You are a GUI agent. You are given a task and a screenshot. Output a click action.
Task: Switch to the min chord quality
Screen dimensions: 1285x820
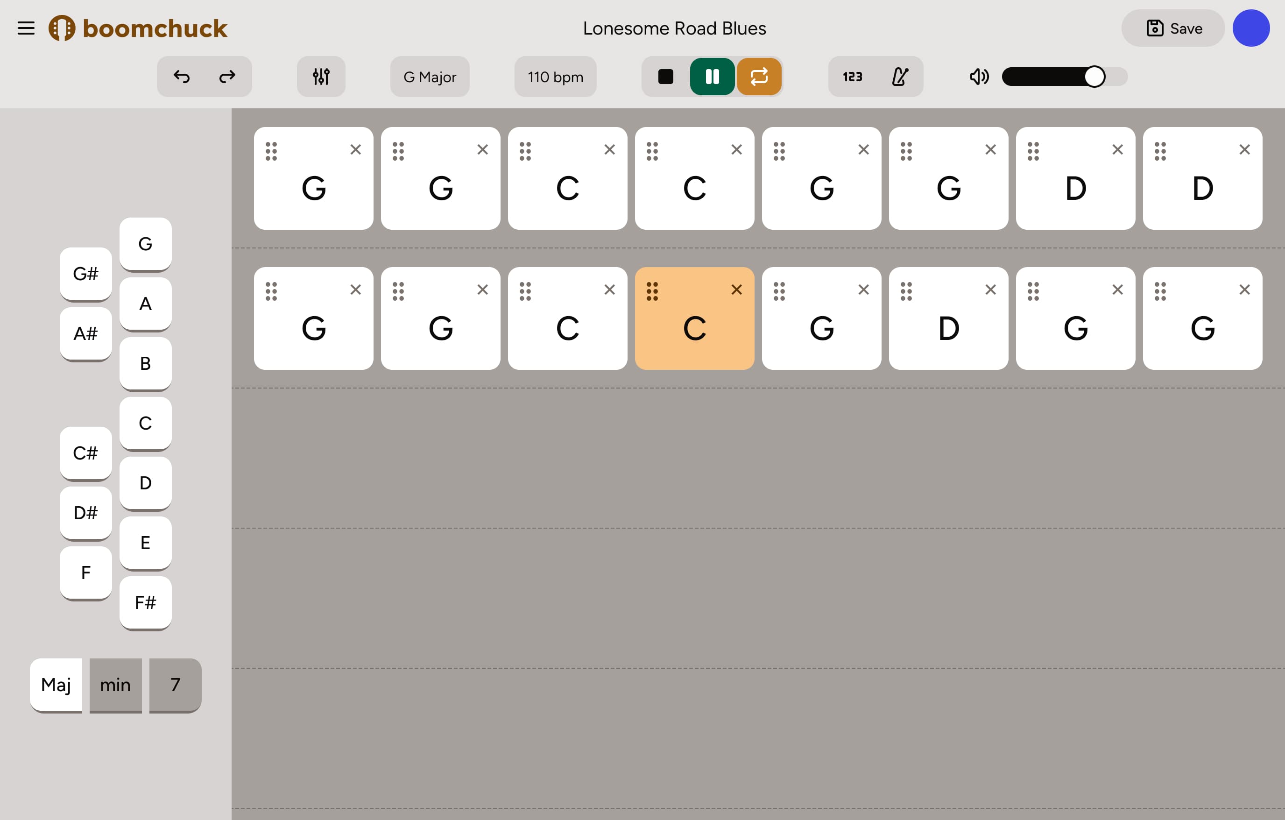115,685
